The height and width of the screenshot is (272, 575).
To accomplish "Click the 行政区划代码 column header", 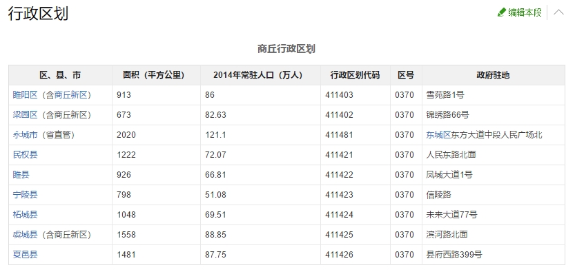I will tap(355, 75).
